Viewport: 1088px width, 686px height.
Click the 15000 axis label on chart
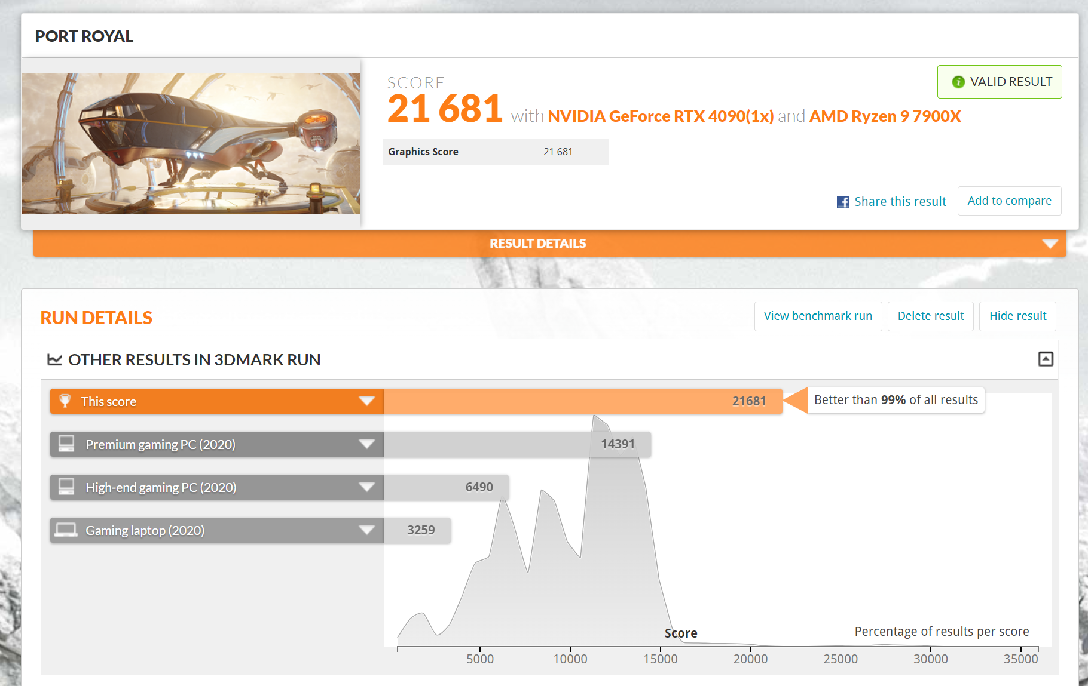661,659
